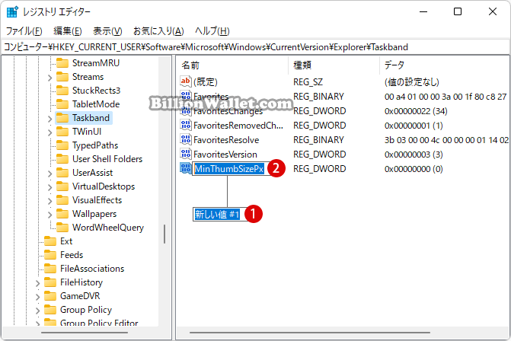Open the お気に入り(A) menu
The width and height of the screenshot is (511, 341).
tap(158, 31)
